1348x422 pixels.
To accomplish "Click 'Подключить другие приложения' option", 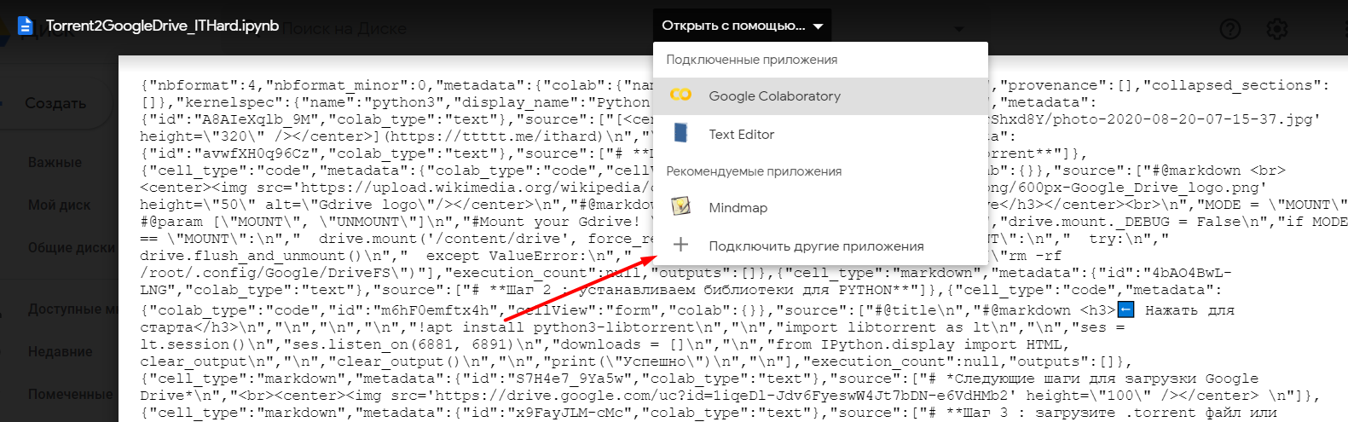I will pyautogui.click(x=820, y=246).
